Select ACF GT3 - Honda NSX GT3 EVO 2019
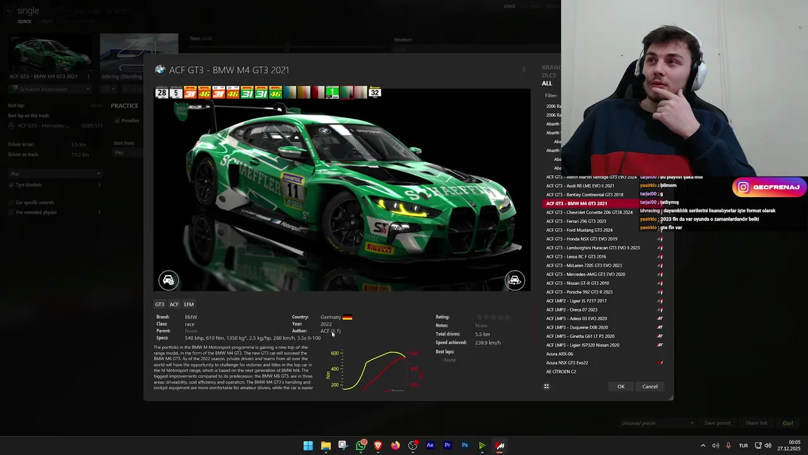The height and width of the screenshot is (455, 808). click(x=604, y=239)
